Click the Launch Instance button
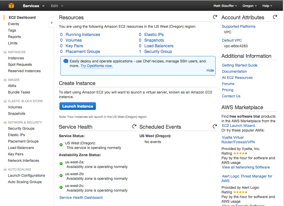This screenshot has height=206, width=284. click(x=78, y=106)
